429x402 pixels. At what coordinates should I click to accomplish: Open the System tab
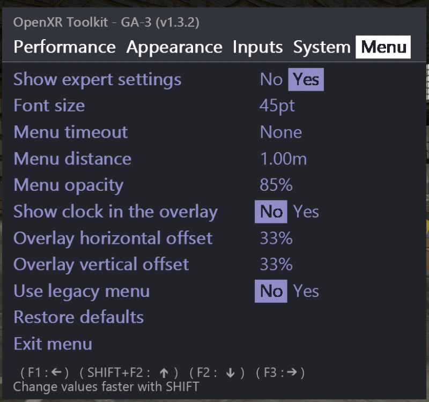click(x=321, y=47)
